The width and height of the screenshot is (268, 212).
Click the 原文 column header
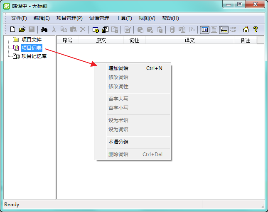[x=101, y=40]
